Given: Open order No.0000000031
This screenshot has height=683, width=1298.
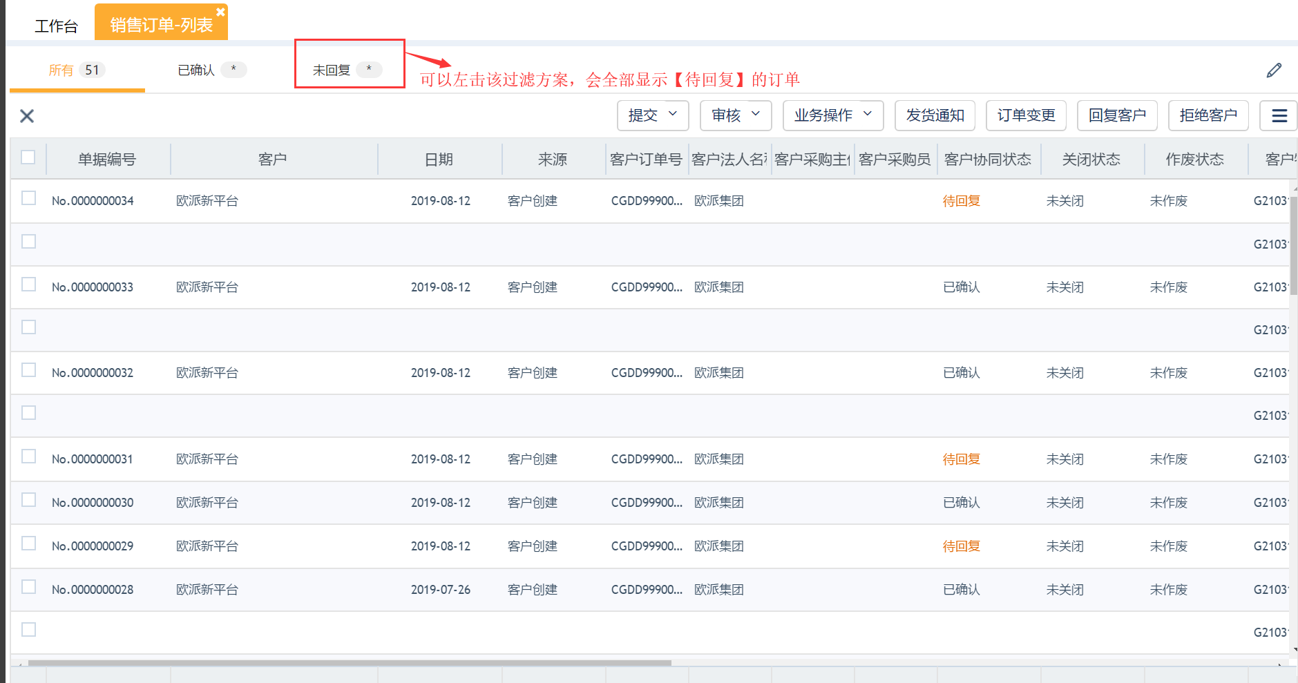Looking at the screenshot, I should click(x=93, y=459).
